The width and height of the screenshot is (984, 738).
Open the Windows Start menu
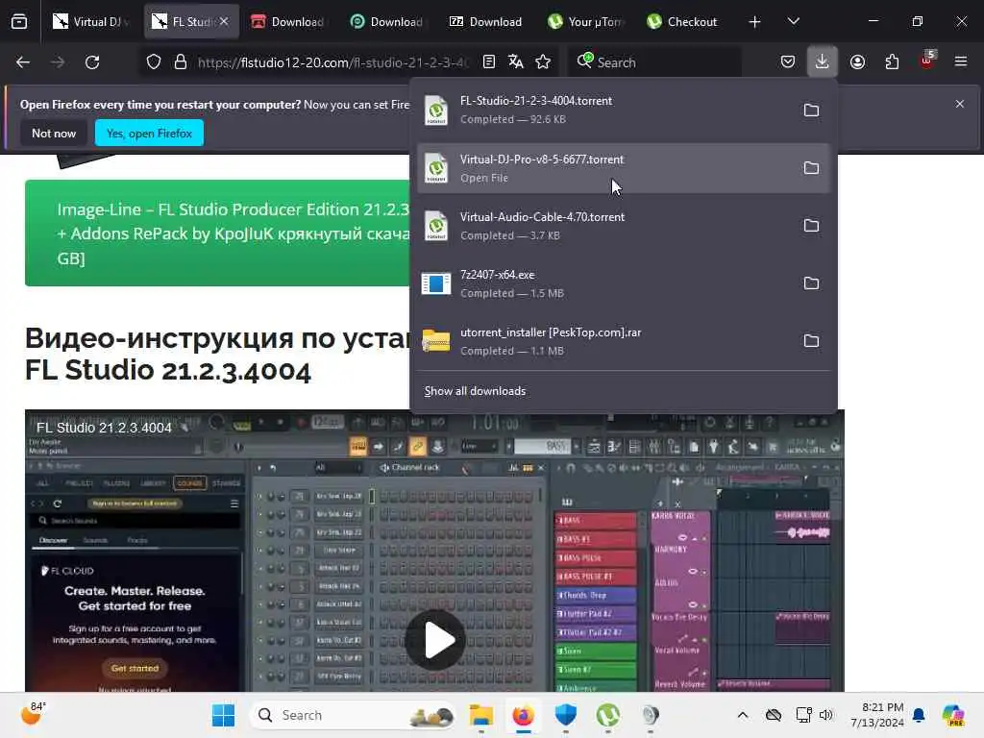coord(223,715)
